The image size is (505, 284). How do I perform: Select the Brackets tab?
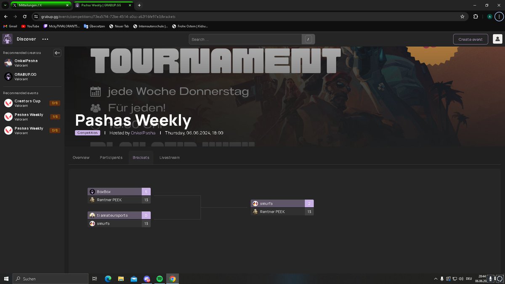click(141, 157)
